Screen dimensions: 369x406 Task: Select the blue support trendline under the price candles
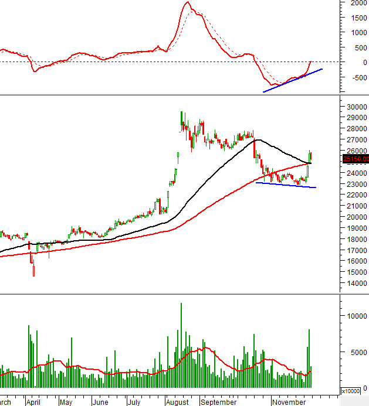click(286, 185)
